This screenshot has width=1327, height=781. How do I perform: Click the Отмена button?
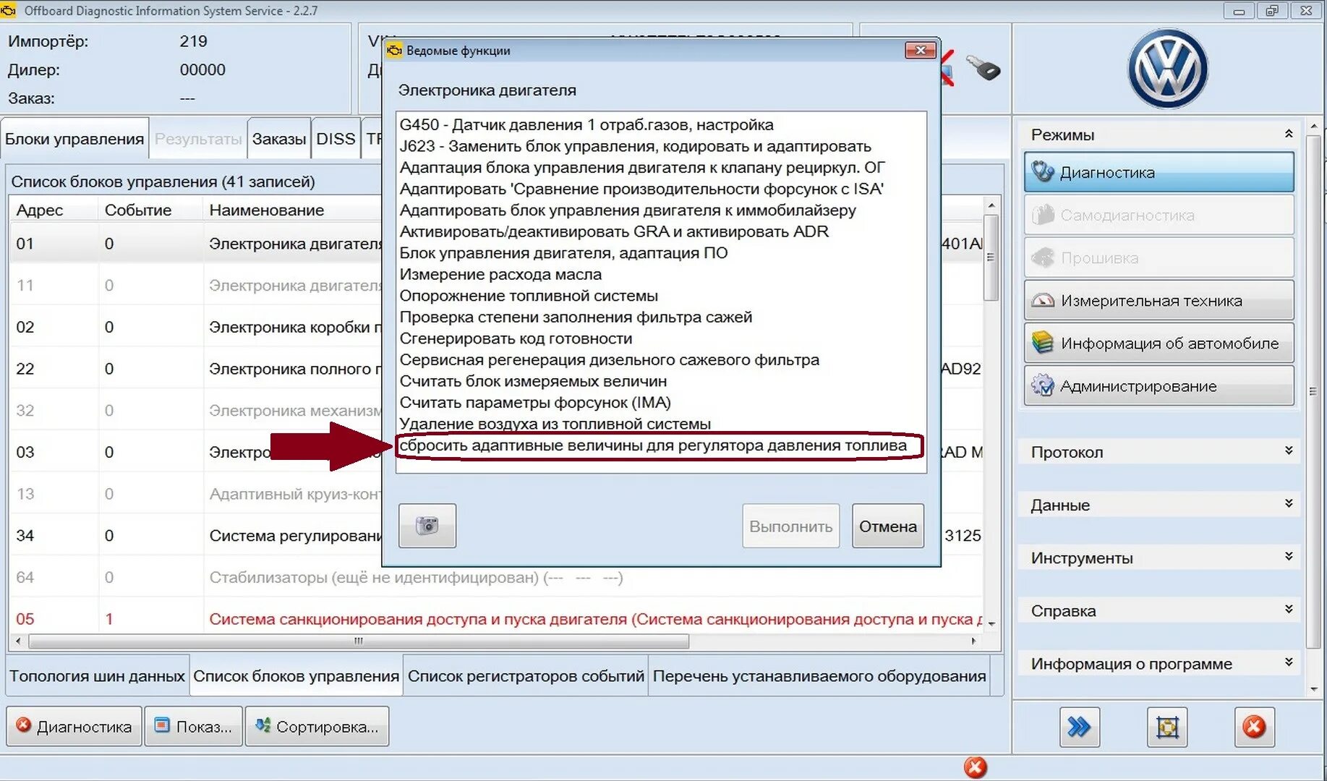(888, 526)
